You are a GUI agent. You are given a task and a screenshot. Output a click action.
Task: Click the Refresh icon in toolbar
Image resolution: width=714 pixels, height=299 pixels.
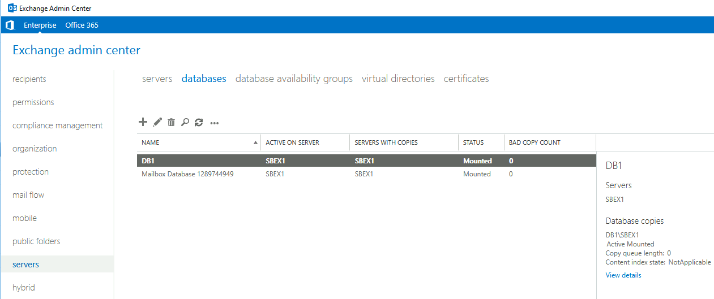pos(199,122)
